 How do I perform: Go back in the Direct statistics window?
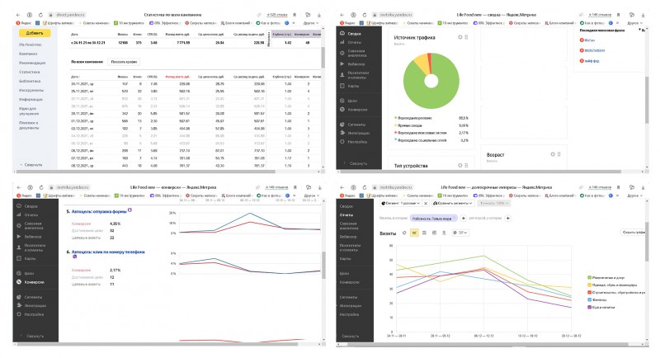tap(18, 15)
